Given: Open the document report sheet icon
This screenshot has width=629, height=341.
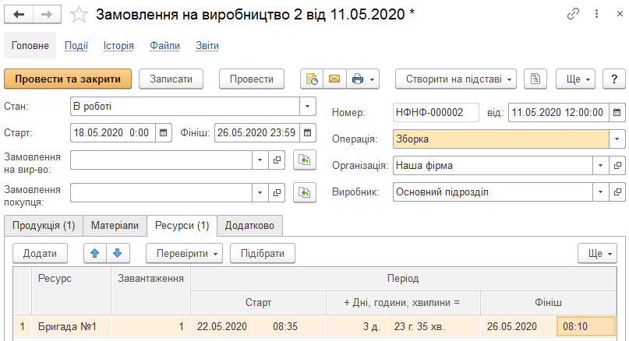Looking at the screenshot, I should (535, 79).
